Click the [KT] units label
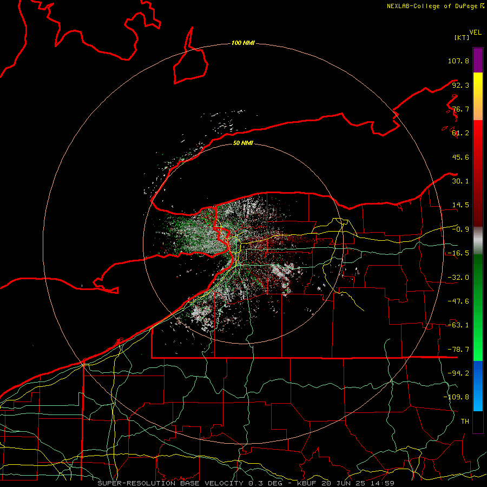 [x=462, y=37]
